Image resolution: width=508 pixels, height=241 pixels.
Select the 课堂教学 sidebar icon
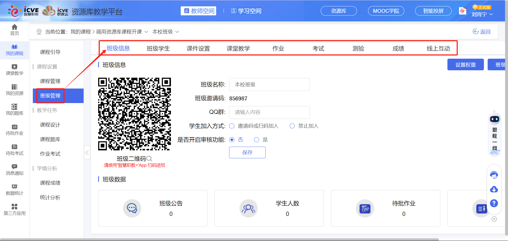[x=14, y=69]
